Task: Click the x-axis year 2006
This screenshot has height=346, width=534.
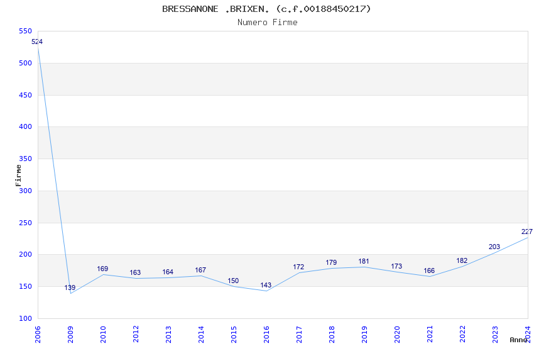Action: pyautogui.click(x=38, y=335)
